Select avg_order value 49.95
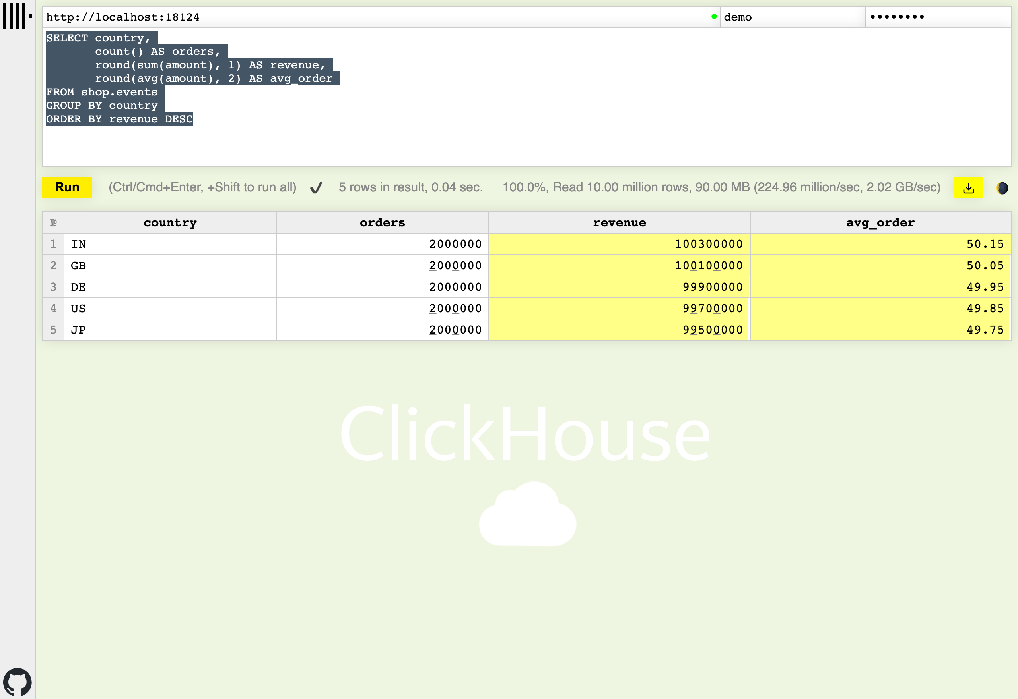The width and height of the screenshot is (1018, 699). [x=880, y=287]
